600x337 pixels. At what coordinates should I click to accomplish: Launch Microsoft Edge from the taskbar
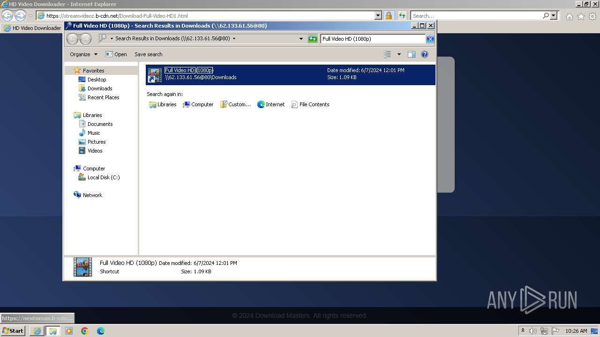point(101,331)
